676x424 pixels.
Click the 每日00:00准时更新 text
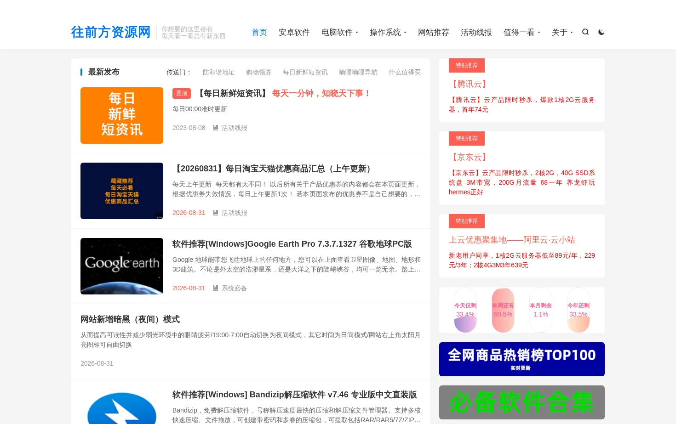pos(200,109)
